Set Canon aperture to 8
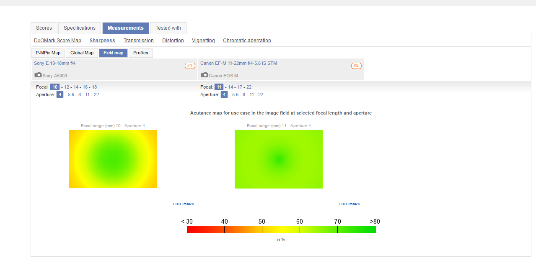This screenshot has width=536, height=260. pos(244,94)
